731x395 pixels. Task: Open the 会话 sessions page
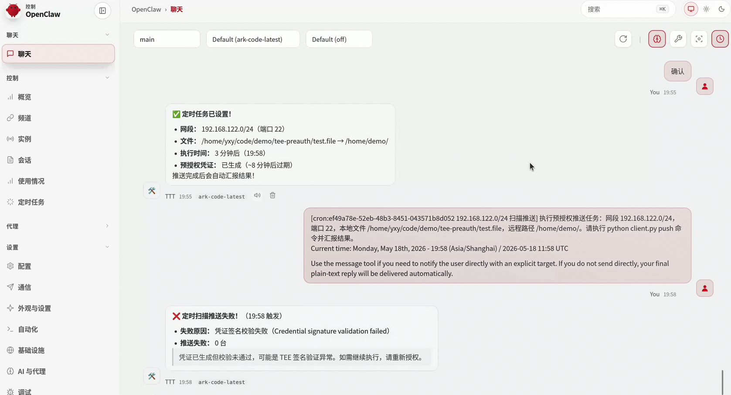point(58,160)
